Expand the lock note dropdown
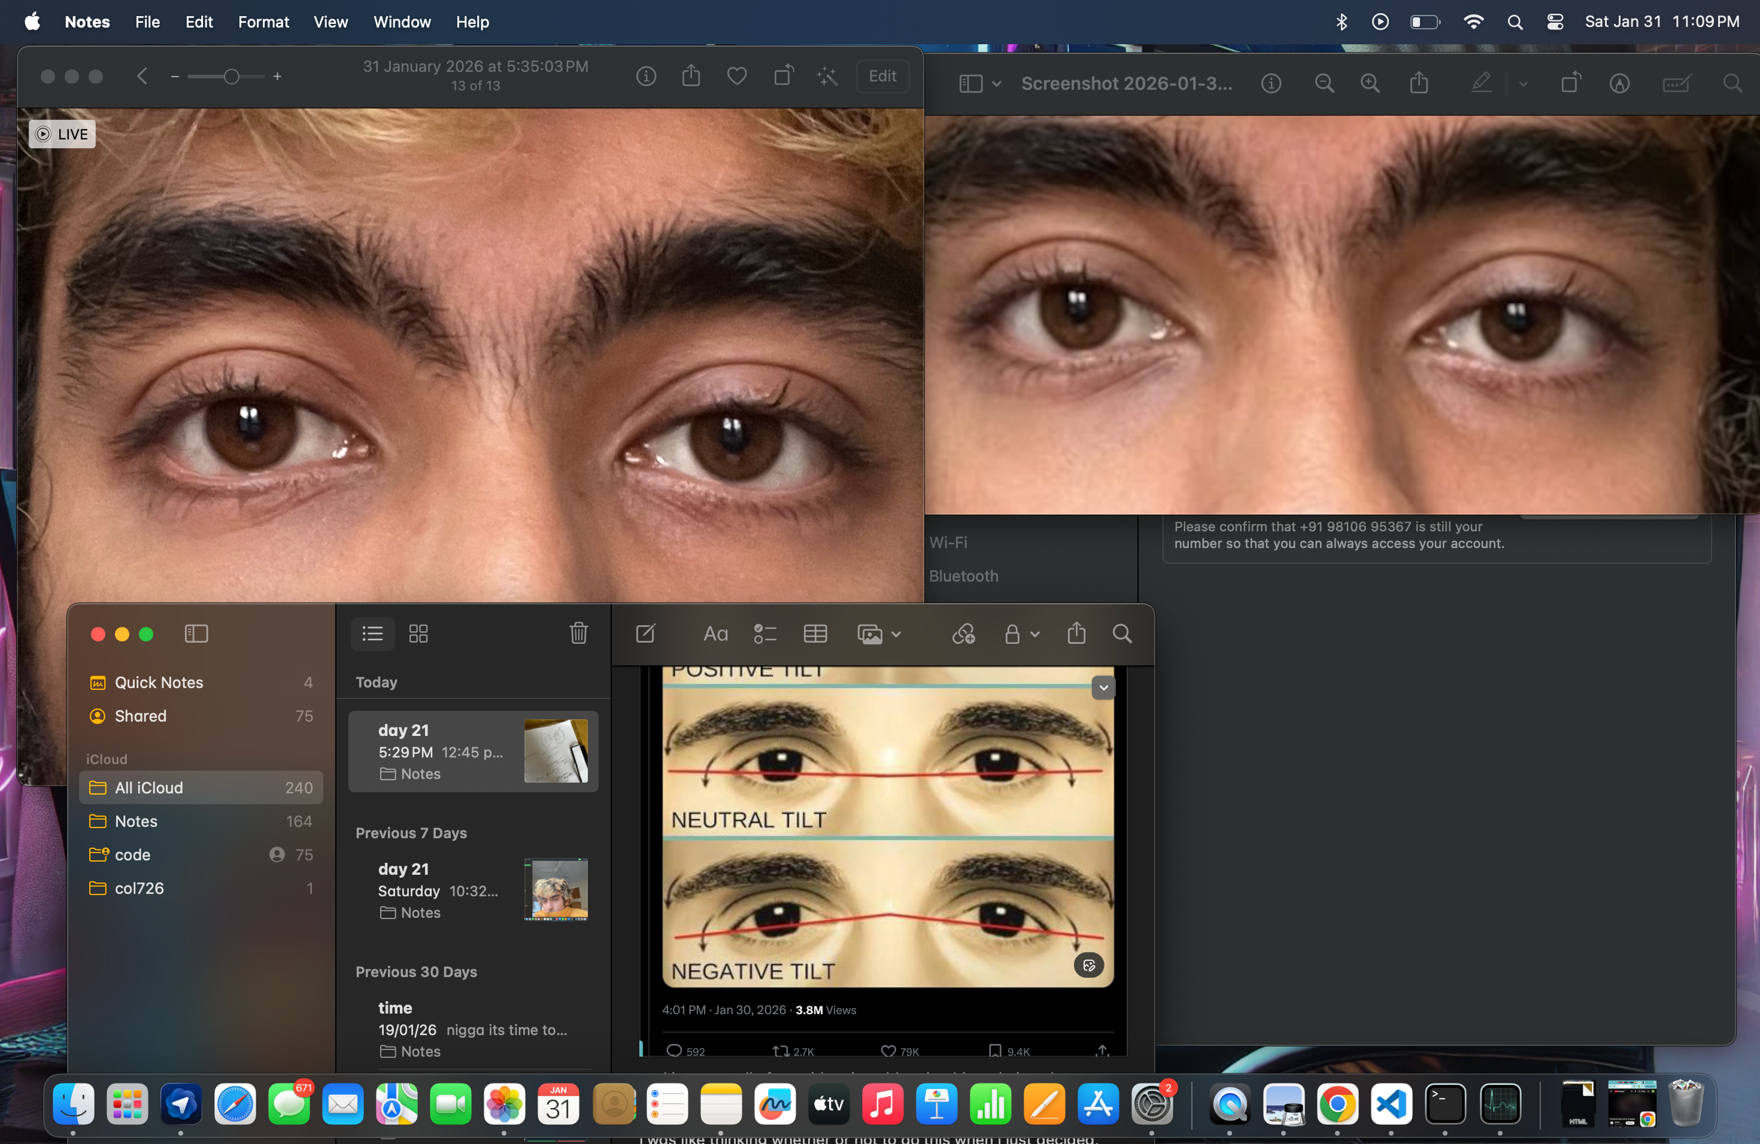The height and width of the screenshot is (1144, 1760). pos(1034,634)
